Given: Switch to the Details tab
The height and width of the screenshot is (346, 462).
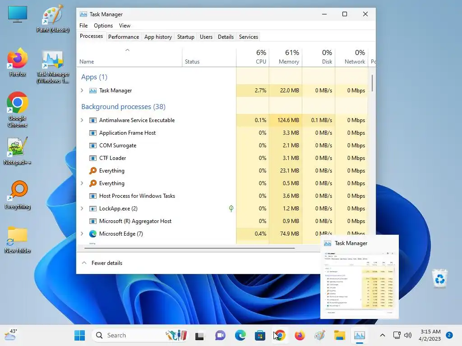Looking at the screenshot, I should pyautogui.click(x=226, y=37).
